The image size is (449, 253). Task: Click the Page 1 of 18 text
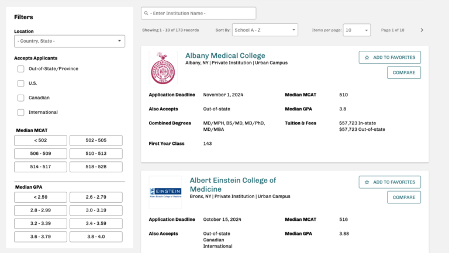pyautogui.click(x=393, y=30)
